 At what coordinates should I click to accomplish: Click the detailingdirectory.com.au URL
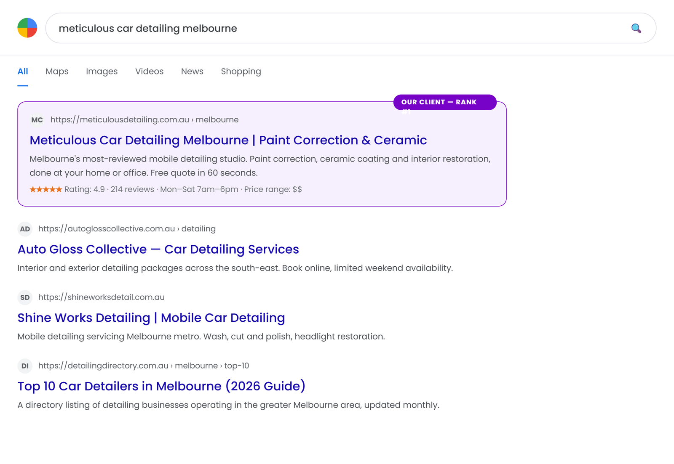[144, 366]
